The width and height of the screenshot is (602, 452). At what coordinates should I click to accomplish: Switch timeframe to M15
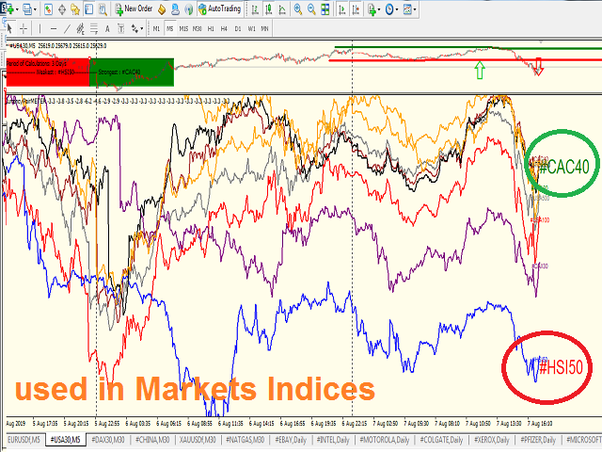coord(183,28)
